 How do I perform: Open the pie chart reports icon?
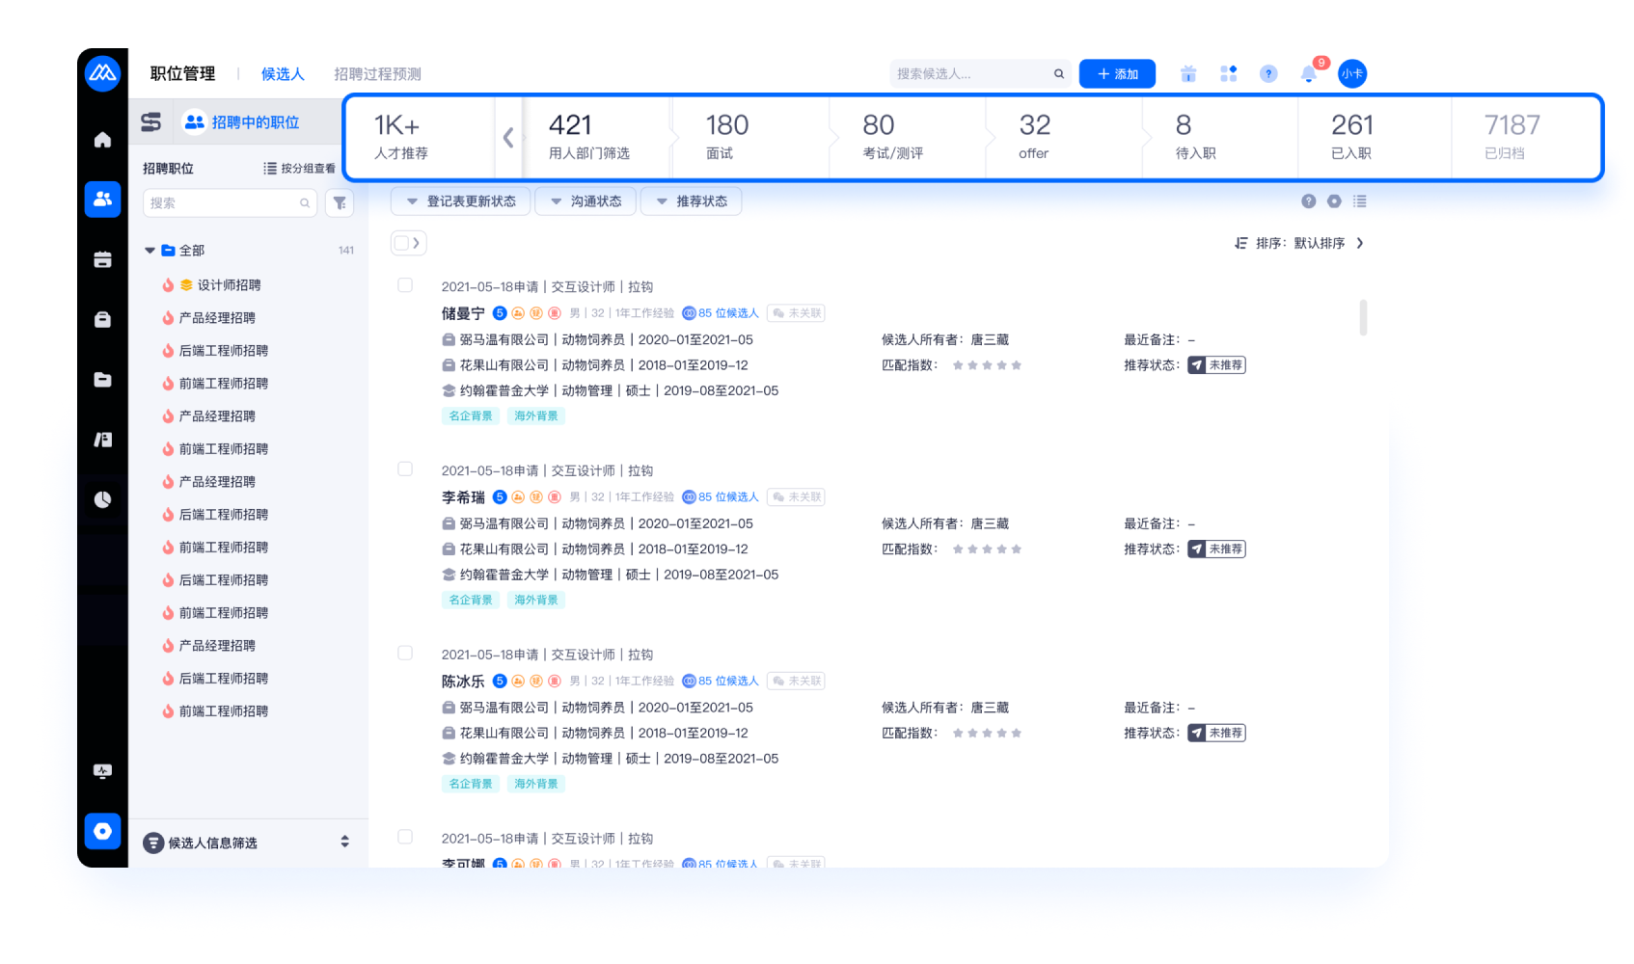[x=102, y=499]
